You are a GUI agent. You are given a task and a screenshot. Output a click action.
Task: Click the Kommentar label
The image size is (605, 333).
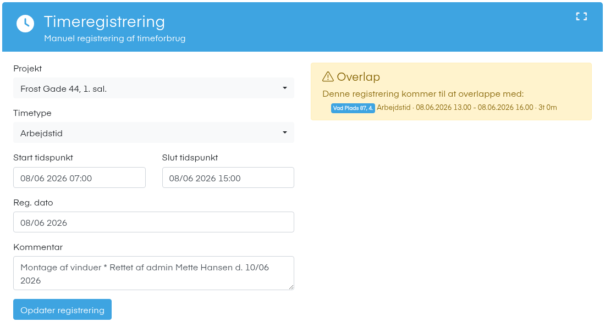38,247
